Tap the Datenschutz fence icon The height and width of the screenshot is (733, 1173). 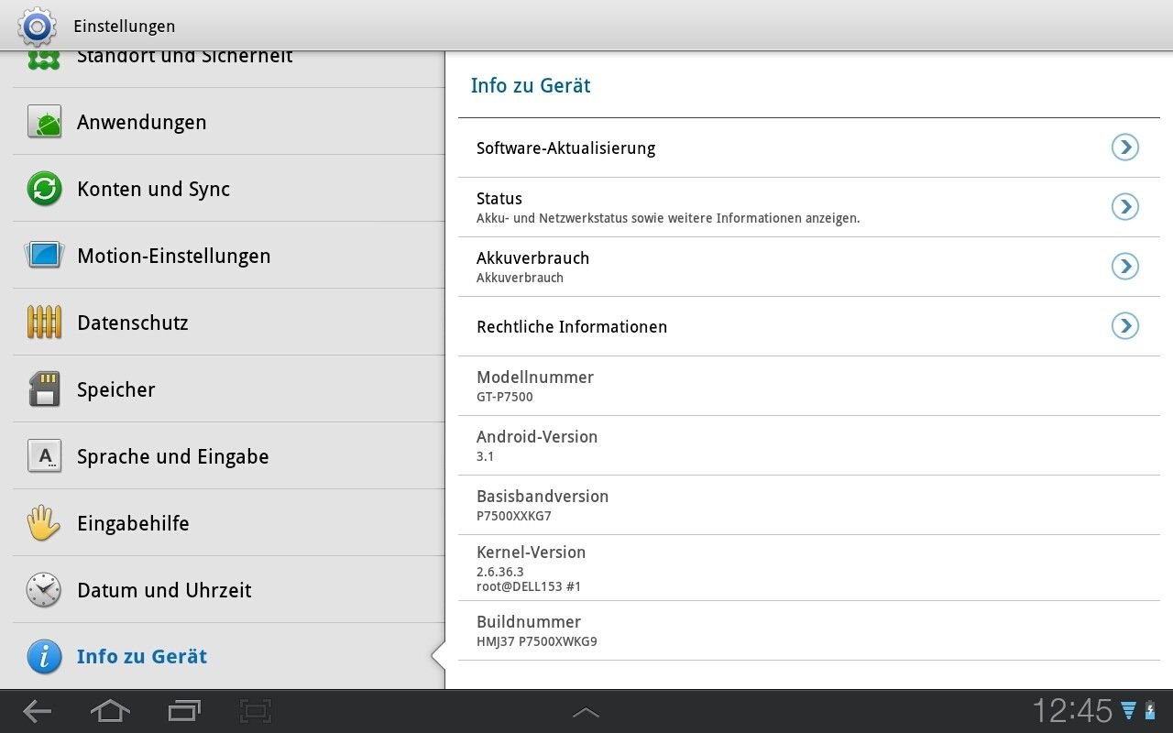click(44, 322)
